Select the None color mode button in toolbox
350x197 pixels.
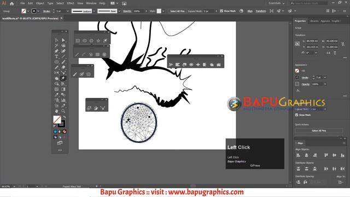point(65,131)
